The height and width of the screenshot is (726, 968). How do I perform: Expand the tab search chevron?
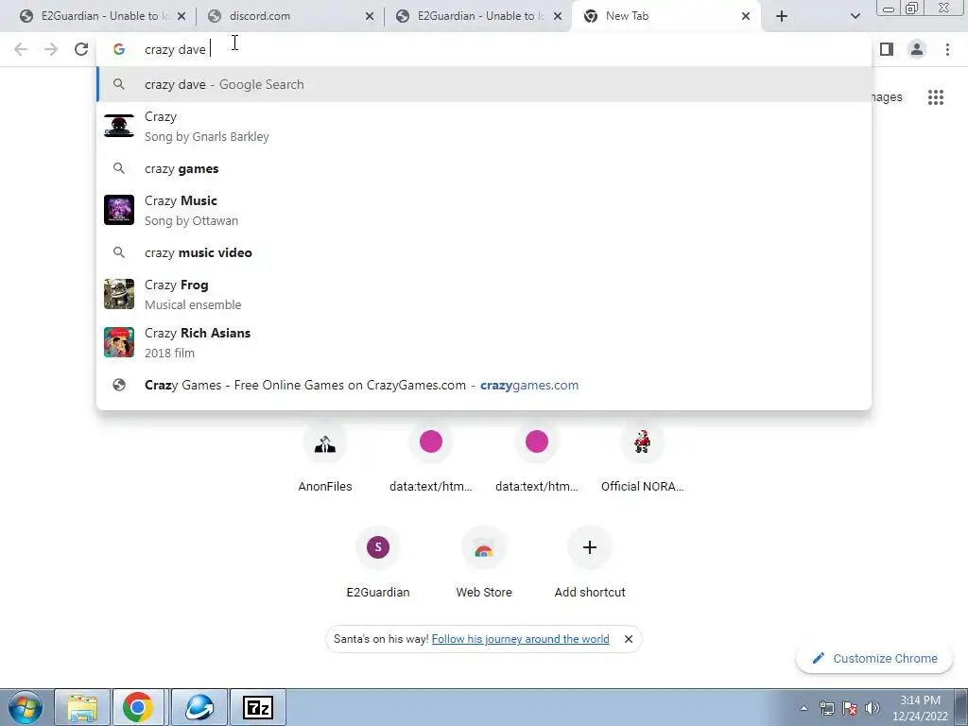pyautogui.click(x=855, y=16)
